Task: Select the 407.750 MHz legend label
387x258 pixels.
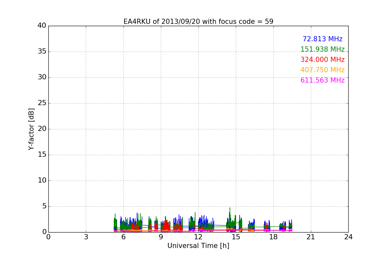Action: click(x=322, y=70)
